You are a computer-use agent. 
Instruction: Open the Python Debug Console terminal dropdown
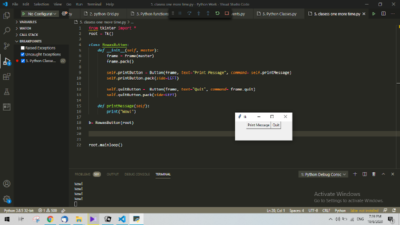323,174
